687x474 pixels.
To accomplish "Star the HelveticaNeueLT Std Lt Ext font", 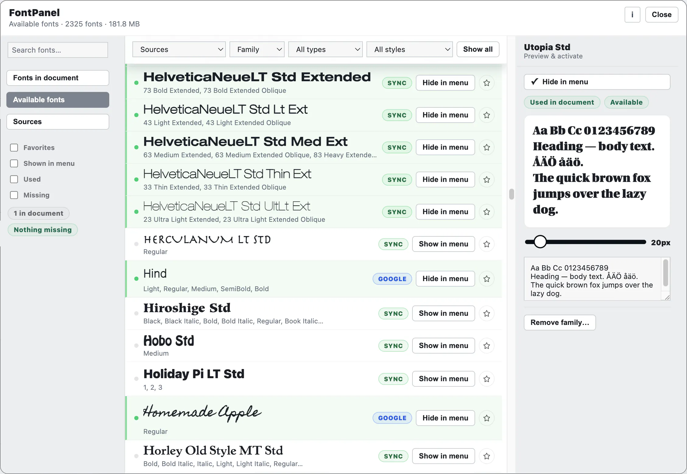I will coord(487,115).
